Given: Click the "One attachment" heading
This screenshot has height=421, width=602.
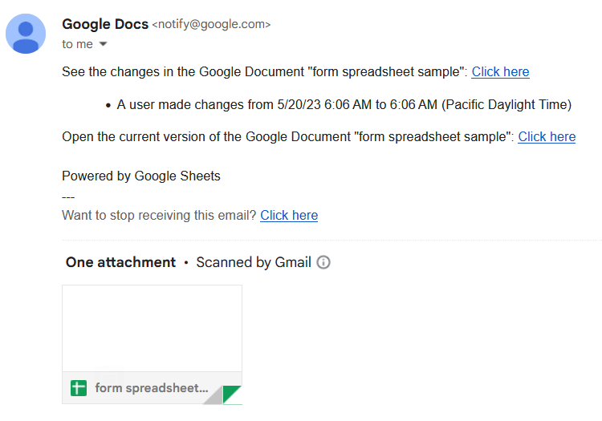Looking at the screenshot, I should [120, 262].
